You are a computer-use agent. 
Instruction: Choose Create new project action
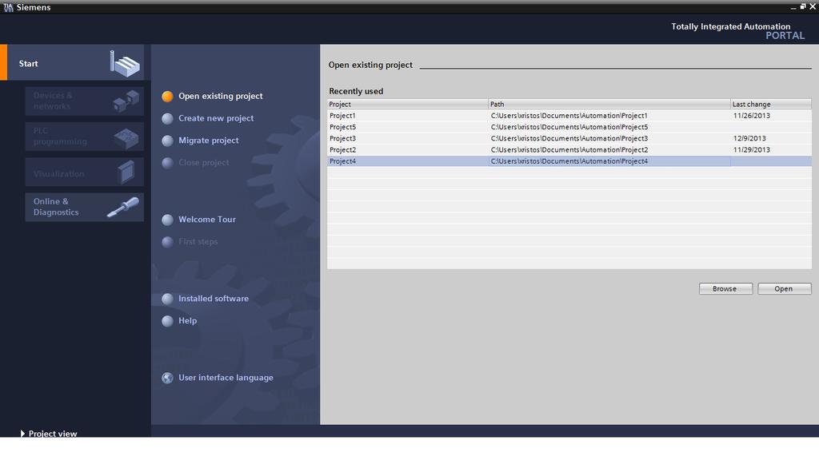click(216, 118)
